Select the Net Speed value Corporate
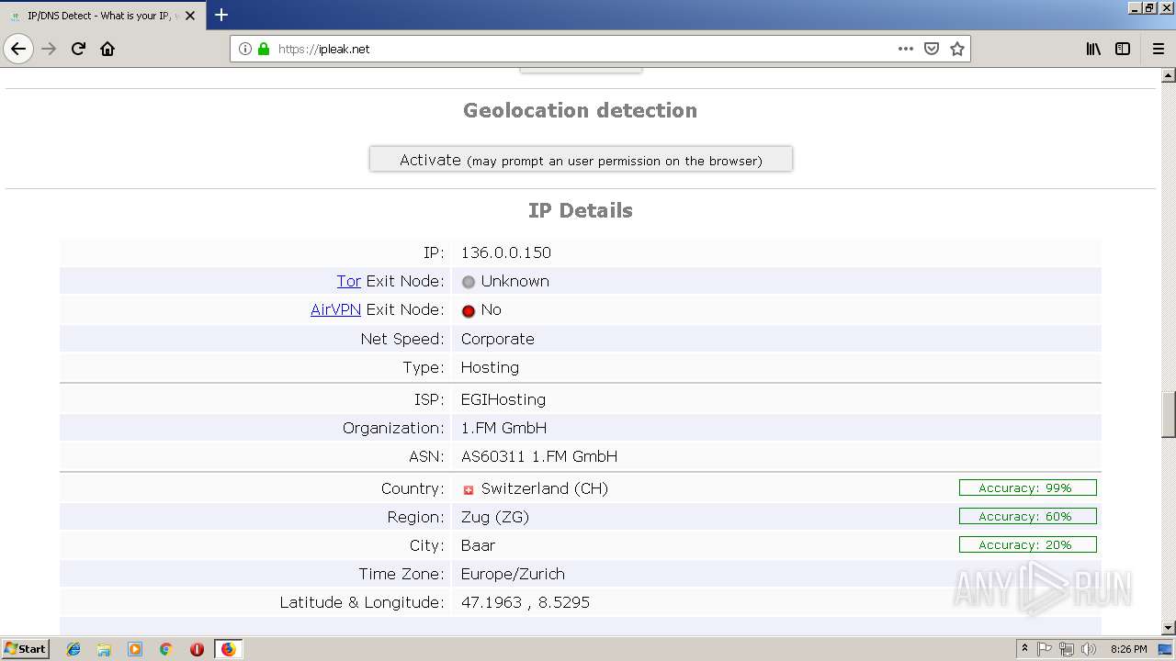The width and height of the screenshot is (1176, 661). (x=497, y=339)
